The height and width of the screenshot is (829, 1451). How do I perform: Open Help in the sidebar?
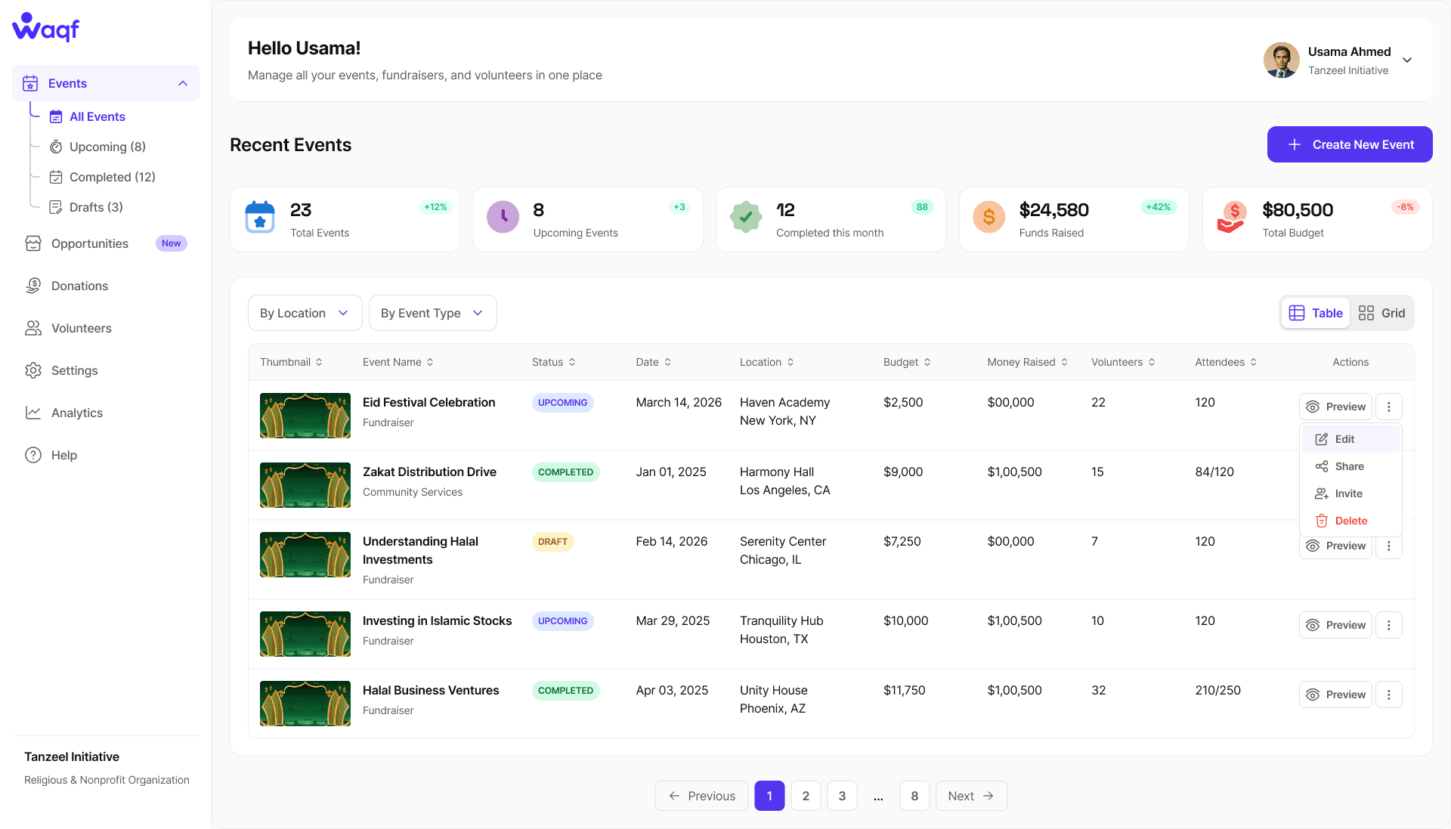coord(63,455)
